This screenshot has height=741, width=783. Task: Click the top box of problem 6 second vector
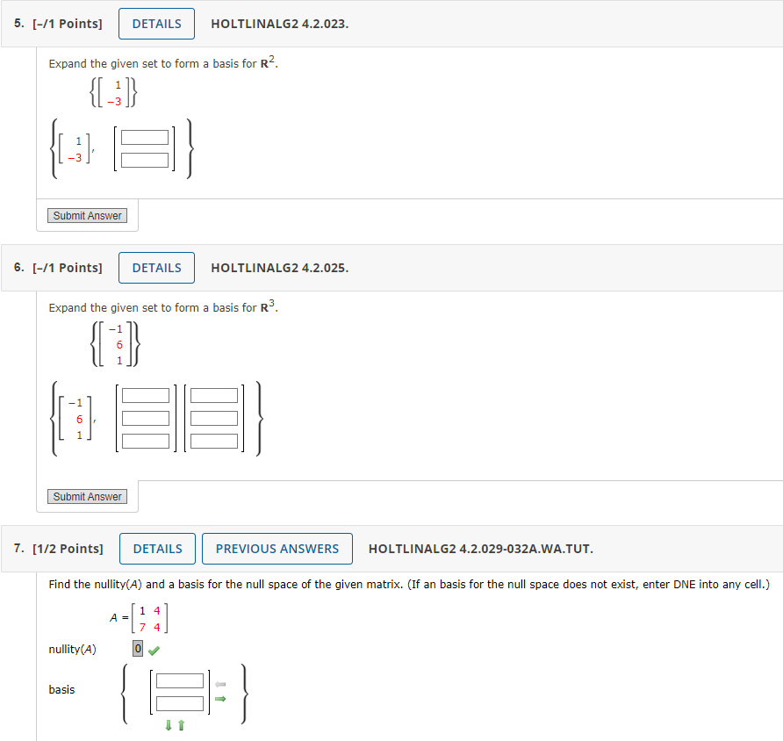pyautogui.click(x=146, y=395)
